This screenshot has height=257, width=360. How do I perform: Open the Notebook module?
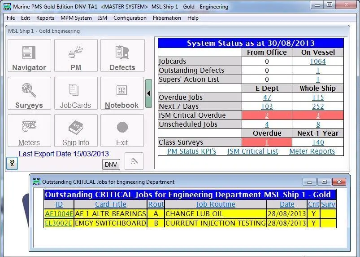[122, 93]
